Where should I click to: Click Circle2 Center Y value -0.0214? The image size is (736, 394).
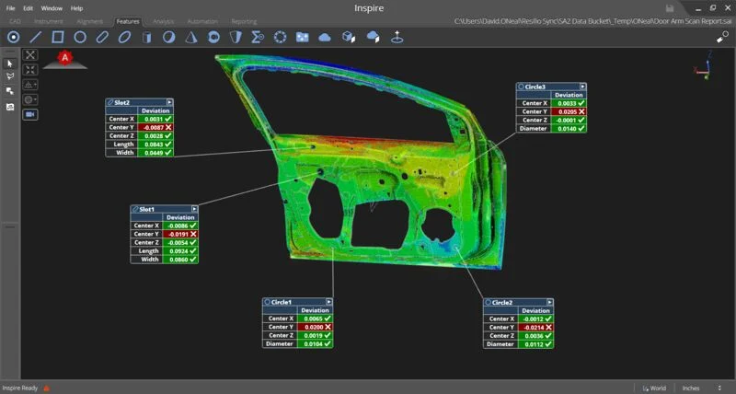pyautogui.click(x=535, y=328)
